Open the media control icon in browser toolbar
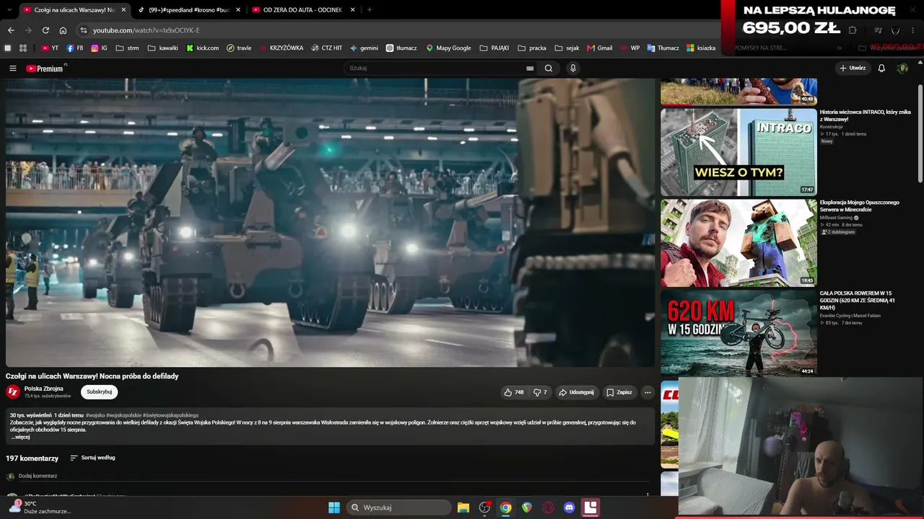 pyautogui.click(x=879, y=30)
